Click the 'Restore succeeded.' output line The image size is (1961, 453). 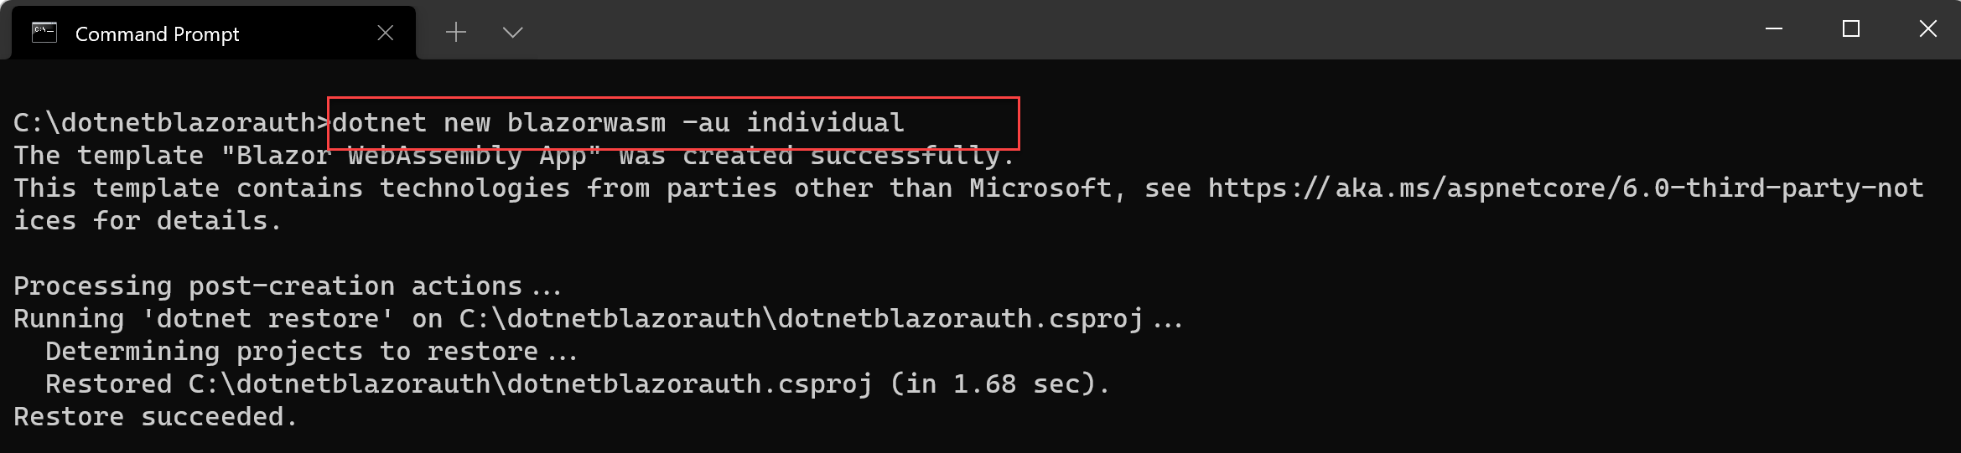click(155, 417)
